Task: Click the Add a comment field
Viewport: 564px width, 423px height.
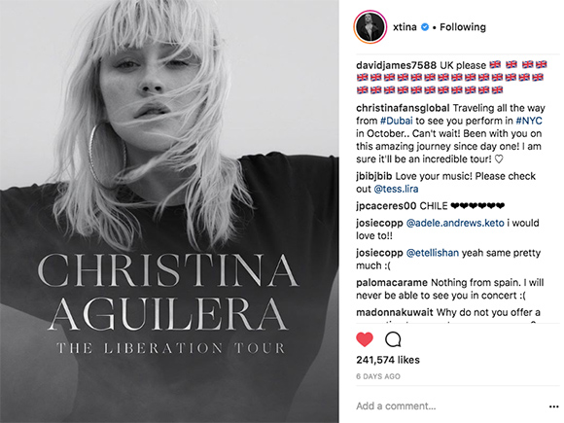Action: pyautogui.click(x=449, y=406)
